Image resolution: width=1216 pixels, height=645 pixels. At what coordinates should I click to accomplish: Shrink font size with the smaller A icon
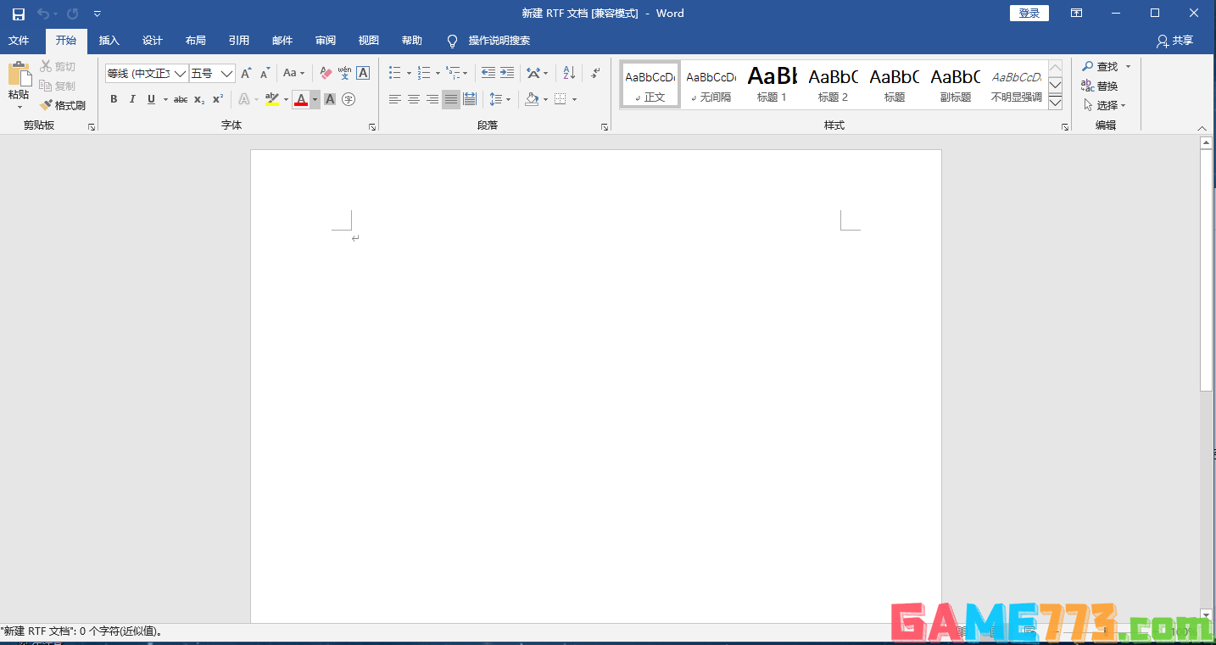pos(265,74)
